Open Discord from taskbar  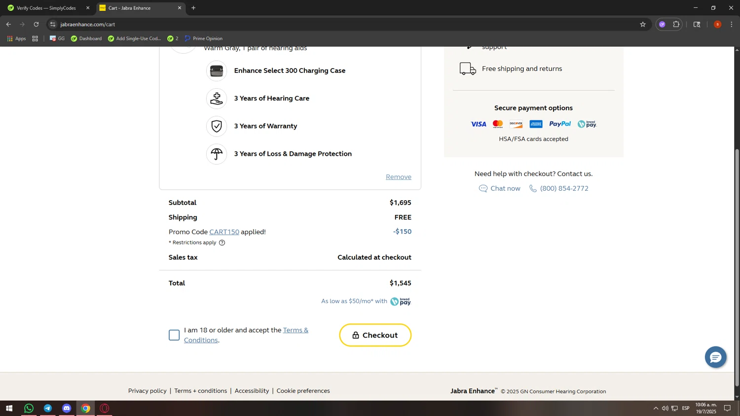coord(67,408)
